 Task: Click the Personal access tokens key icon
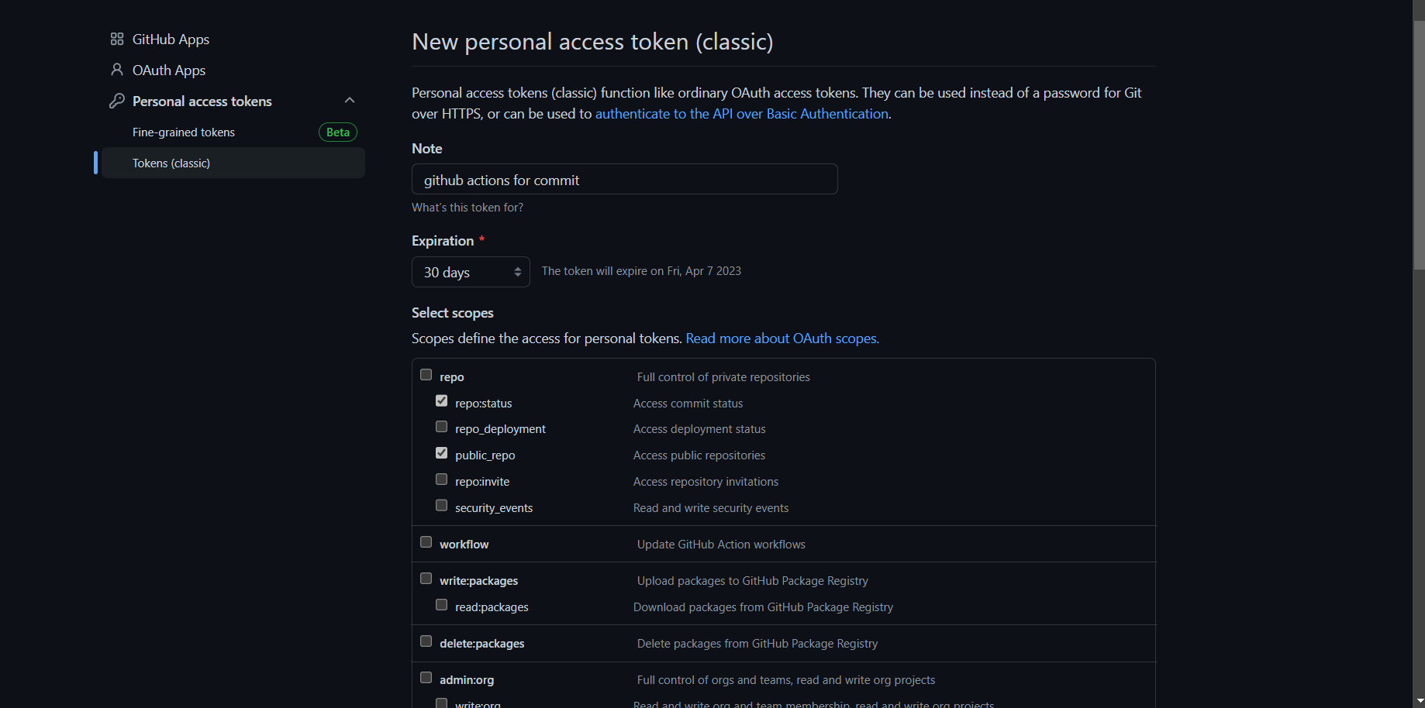(x=117, y=101)
